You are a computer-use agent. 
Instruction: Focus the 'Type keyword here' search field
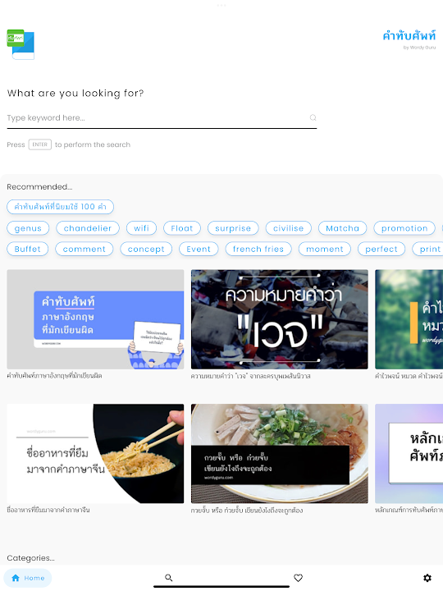[x=162, y=118]
